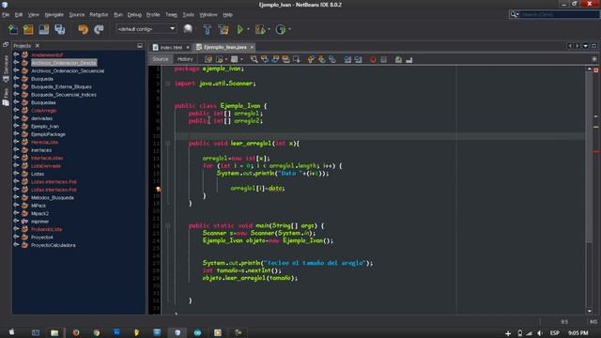Click the editor vertical scrollbar
This screenshot has height=338, width=601.
click(589, 157)
